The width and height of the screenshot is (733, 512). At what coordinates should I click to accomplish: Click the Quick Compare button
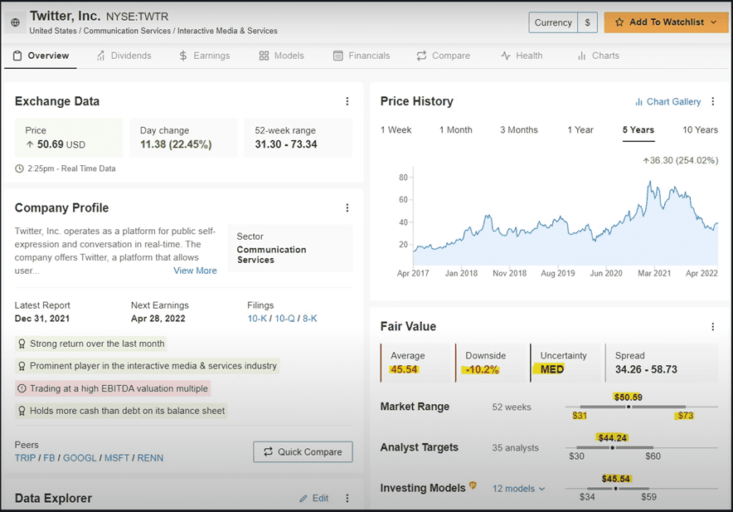(303, 451)
